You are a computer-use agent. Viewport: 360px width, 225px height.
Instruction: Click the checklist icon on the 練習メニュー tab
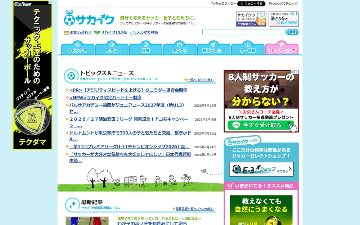coord(213,44)
